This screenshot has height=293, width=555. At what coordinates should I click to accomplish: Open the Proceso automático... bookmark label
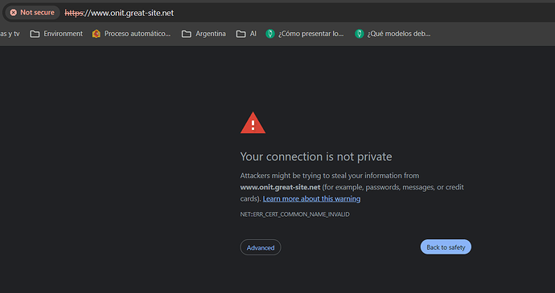[138, 34]
